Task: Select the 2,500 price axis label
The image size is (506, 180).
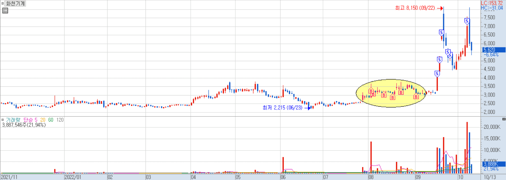Action: (x=489, y=103)
